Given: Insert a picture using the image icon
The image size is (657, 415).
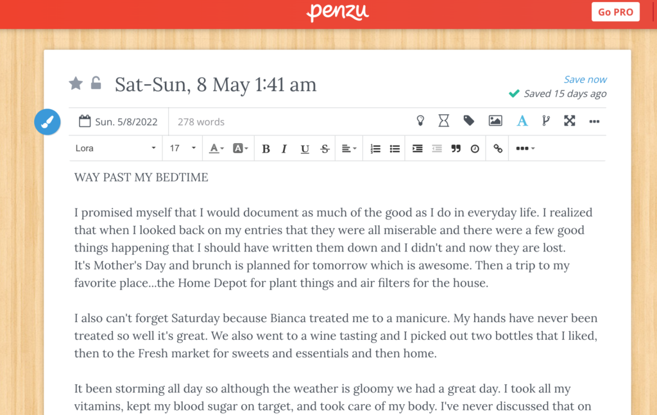Looking at the screenshot, I should [x=495, y=121].
